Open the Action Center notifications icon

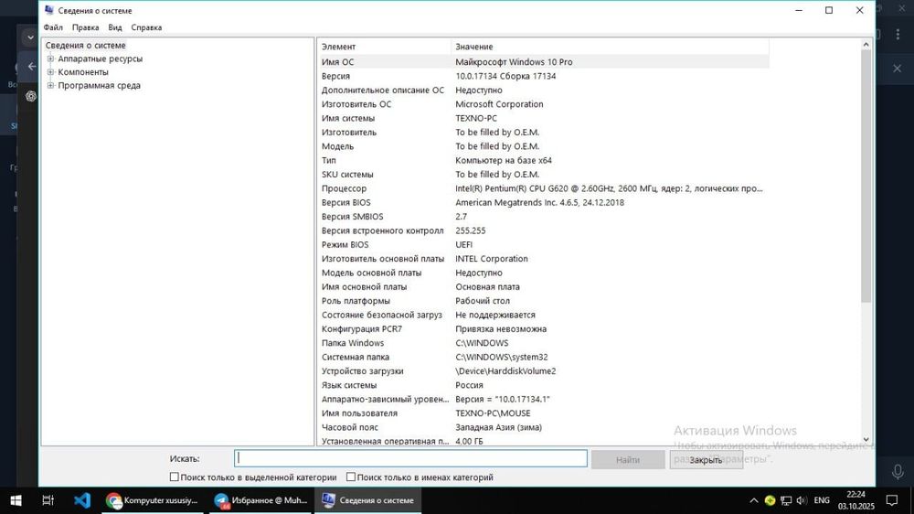pos(892,500)
